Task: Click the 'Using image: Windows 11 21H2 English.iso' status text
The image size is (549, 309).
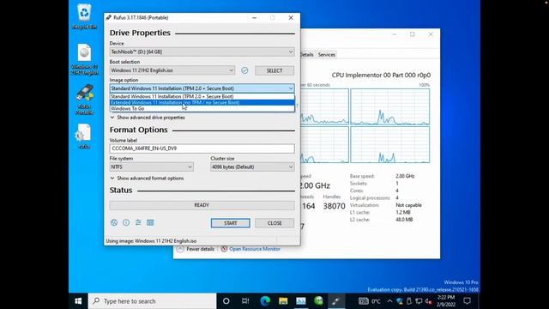Action: [151, 241]
